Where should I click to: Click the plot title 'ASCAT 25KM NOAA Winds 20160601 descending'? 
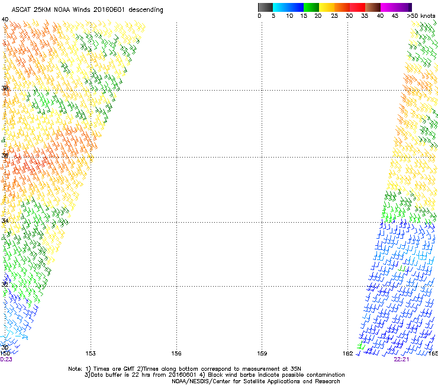point(87,9)
